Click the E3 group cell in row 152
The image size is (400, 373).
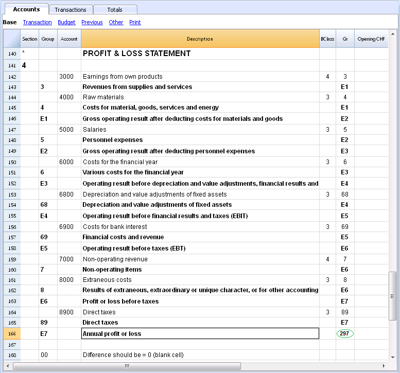48,184
